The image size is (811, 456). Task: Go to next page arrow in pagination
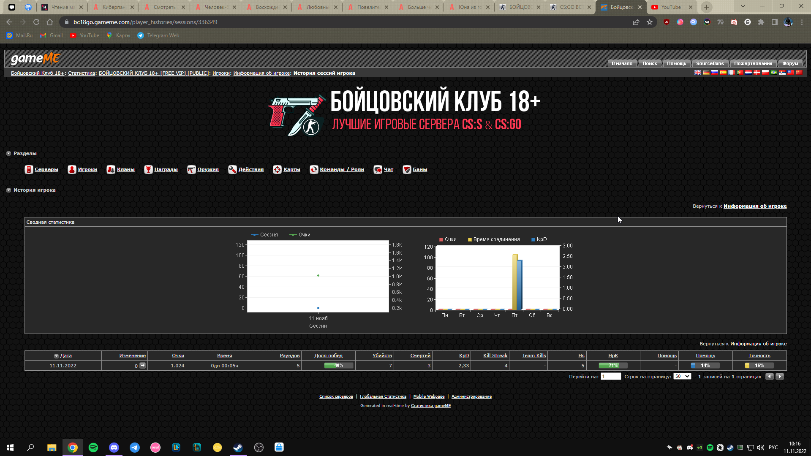point(780,376)
